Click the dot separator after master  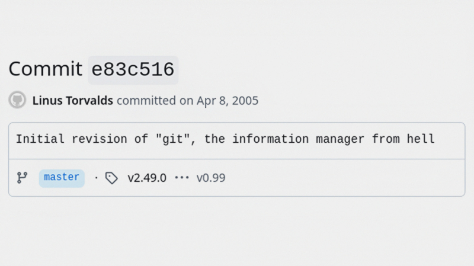point(96,178)
